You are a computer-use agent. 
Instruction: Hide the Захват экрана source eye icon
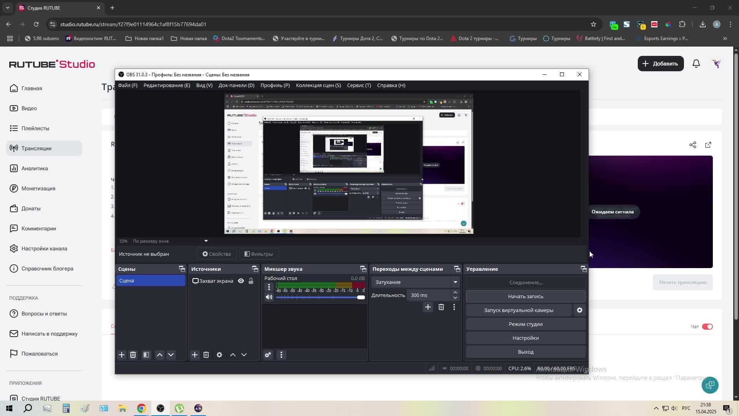point(241,281)
